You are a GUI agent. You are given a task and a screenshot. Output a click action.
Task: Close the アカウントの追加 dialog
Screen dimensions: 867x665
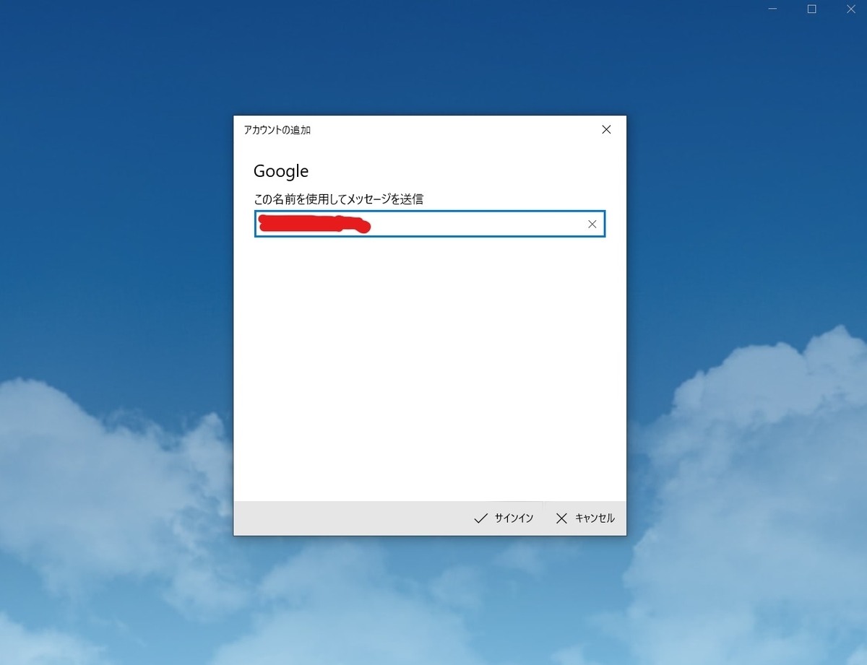[x=606, y=130]
